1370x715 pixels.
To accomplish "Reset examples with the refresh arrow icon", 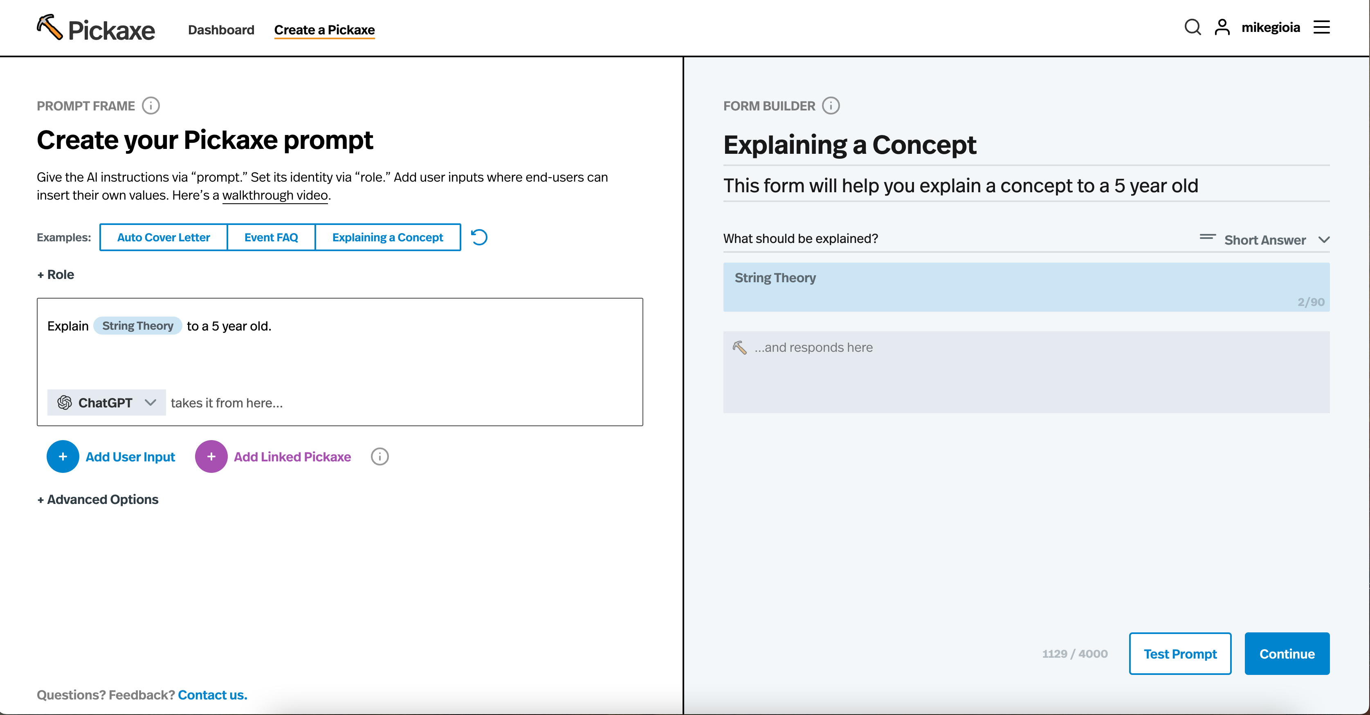I will click(x=479, y=237).
